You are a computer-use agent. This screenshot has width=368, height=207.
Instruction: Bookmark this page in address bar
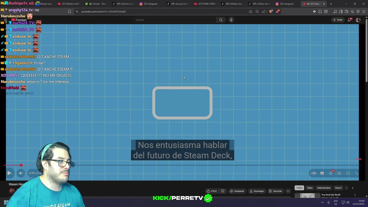point(69,11)
